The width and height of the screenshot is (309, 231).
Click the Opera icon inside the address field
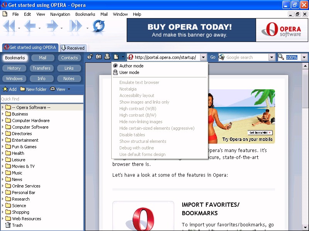(x=130, y=57)
